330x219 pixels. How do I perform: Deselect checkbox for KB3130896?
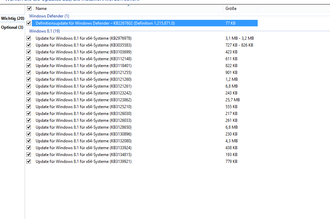point(29,134)
